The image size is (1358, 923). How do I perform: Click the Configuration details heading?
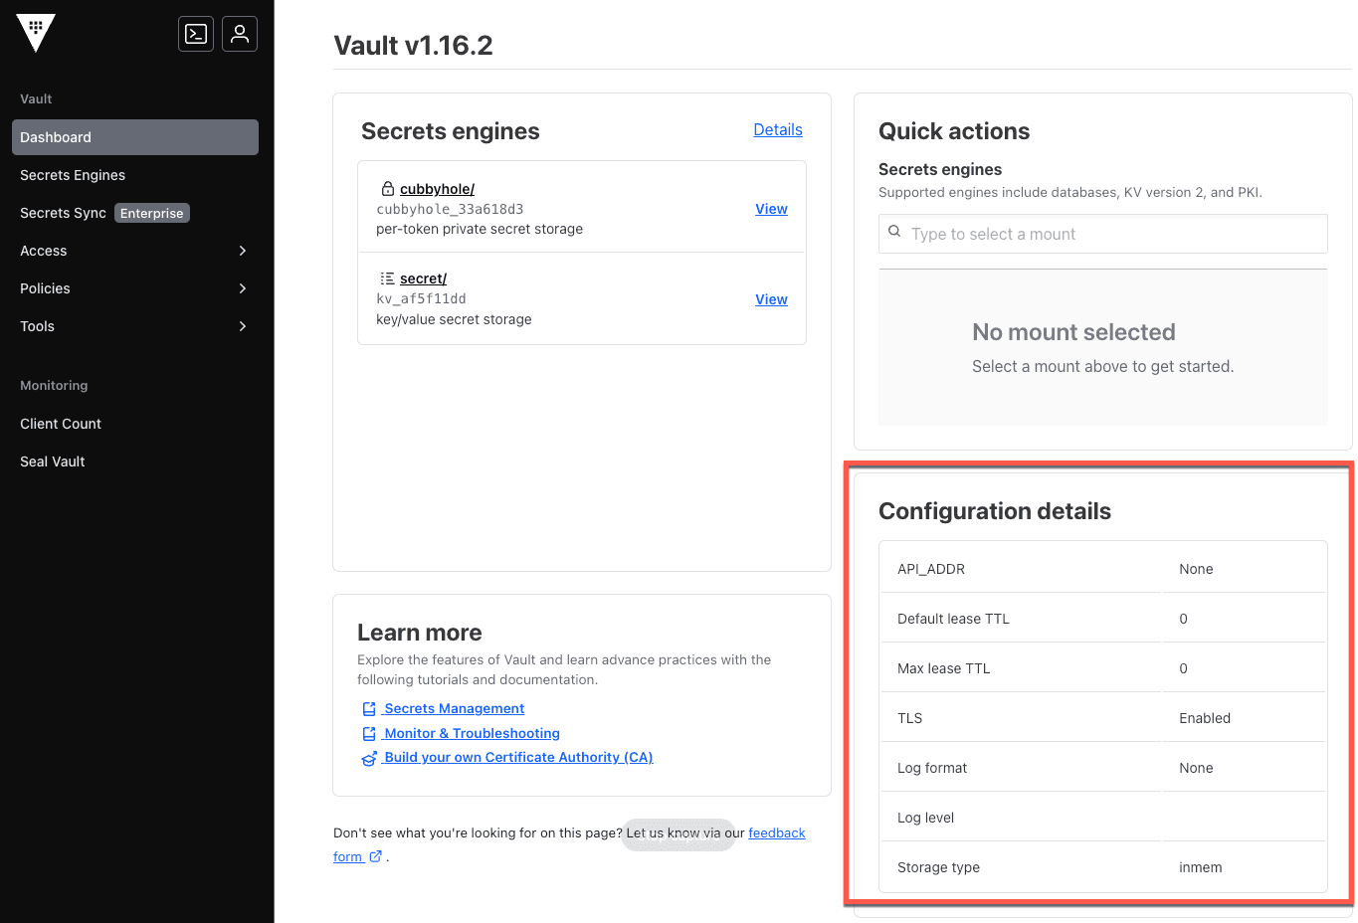[x=995, y=511]
